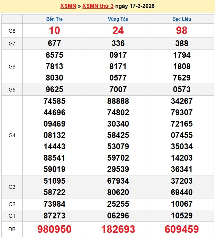Select the G2 row label

click(x=12, y=204)
